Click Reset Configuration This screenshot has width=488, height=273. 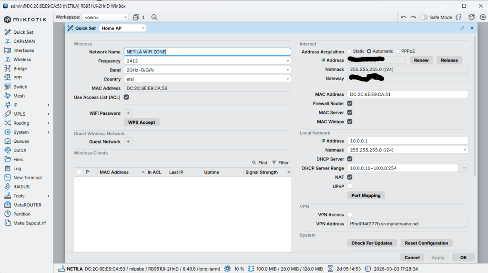427,243
